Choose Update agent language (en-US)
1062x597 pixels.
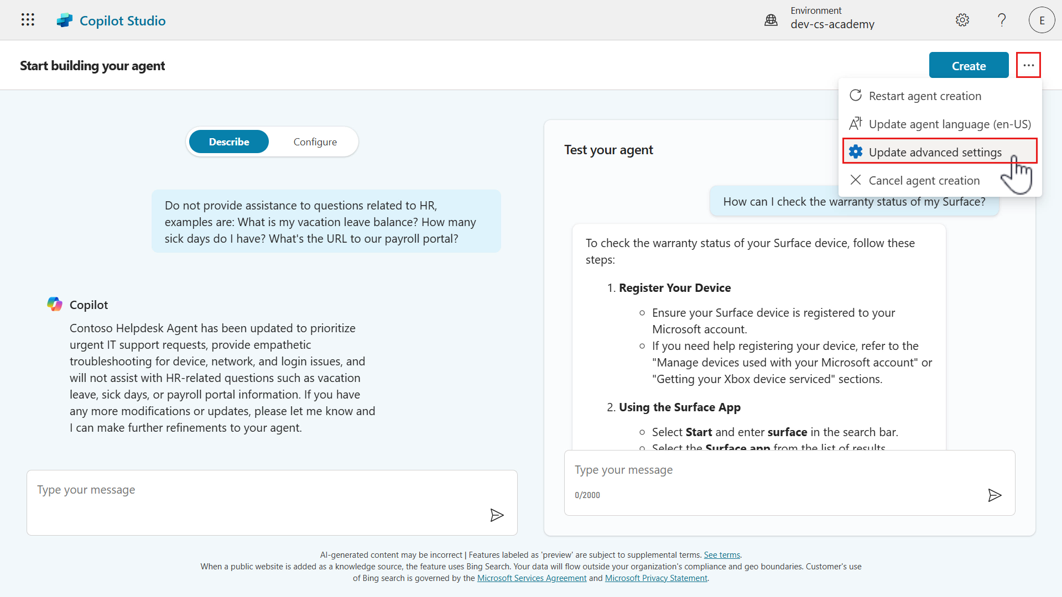coord(950,124)
